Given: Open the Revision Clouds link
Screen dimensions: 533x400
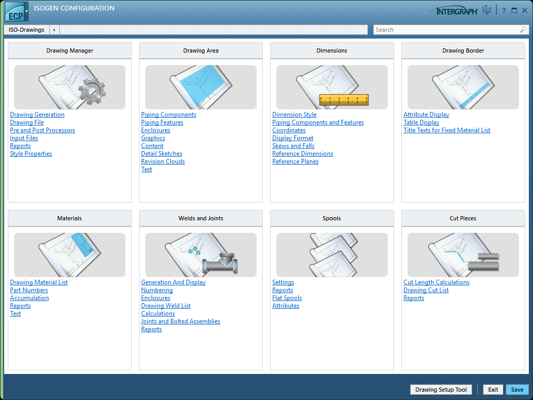Looking at the screenshot, I should pos(163,161).
